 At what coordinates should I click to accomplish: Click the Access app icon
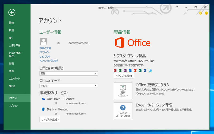click(x=115, y=70)
